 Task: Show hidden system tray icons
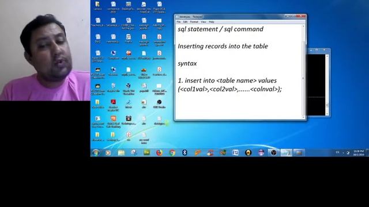344,153
